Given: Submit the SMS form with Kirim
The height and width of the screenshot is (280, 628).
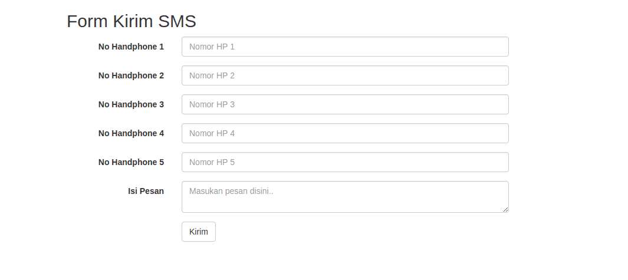Looking at the screenshot, I should (x=198, y=232).
